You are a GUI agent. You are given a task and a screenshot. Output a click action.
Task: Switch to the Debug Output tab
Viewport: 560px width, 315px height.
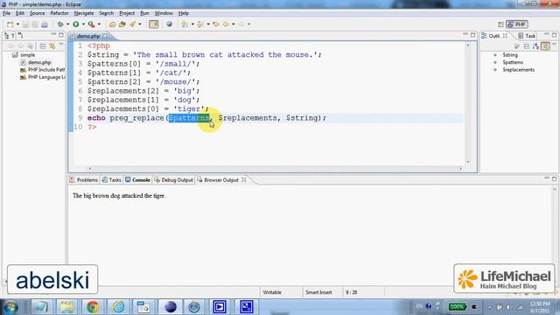173,180
